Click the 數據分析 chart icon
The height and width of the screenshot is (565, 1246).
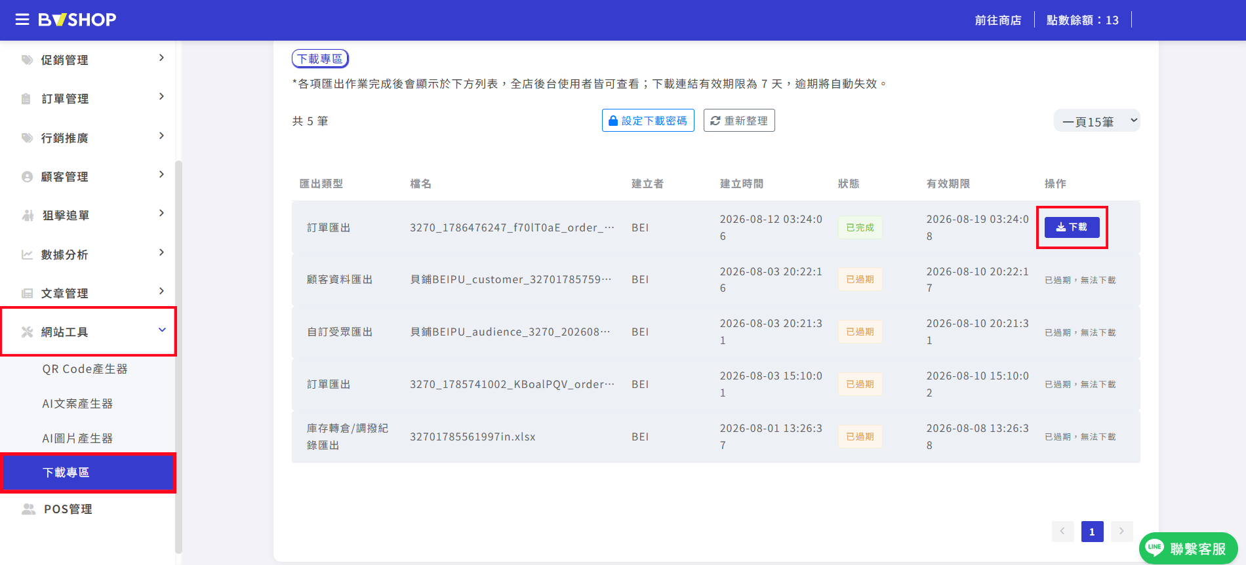click(x=27, y=254)
